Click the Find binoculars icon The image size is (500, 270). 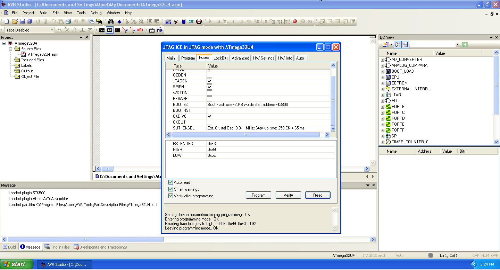coord(111,21)
